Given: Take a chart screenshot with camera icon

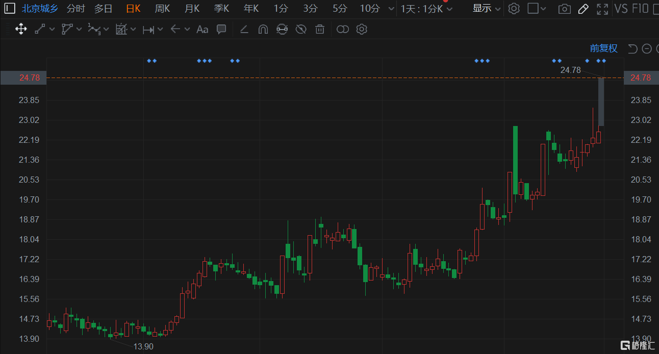Looking at the screenshot, I should click(x=564, y=9).
